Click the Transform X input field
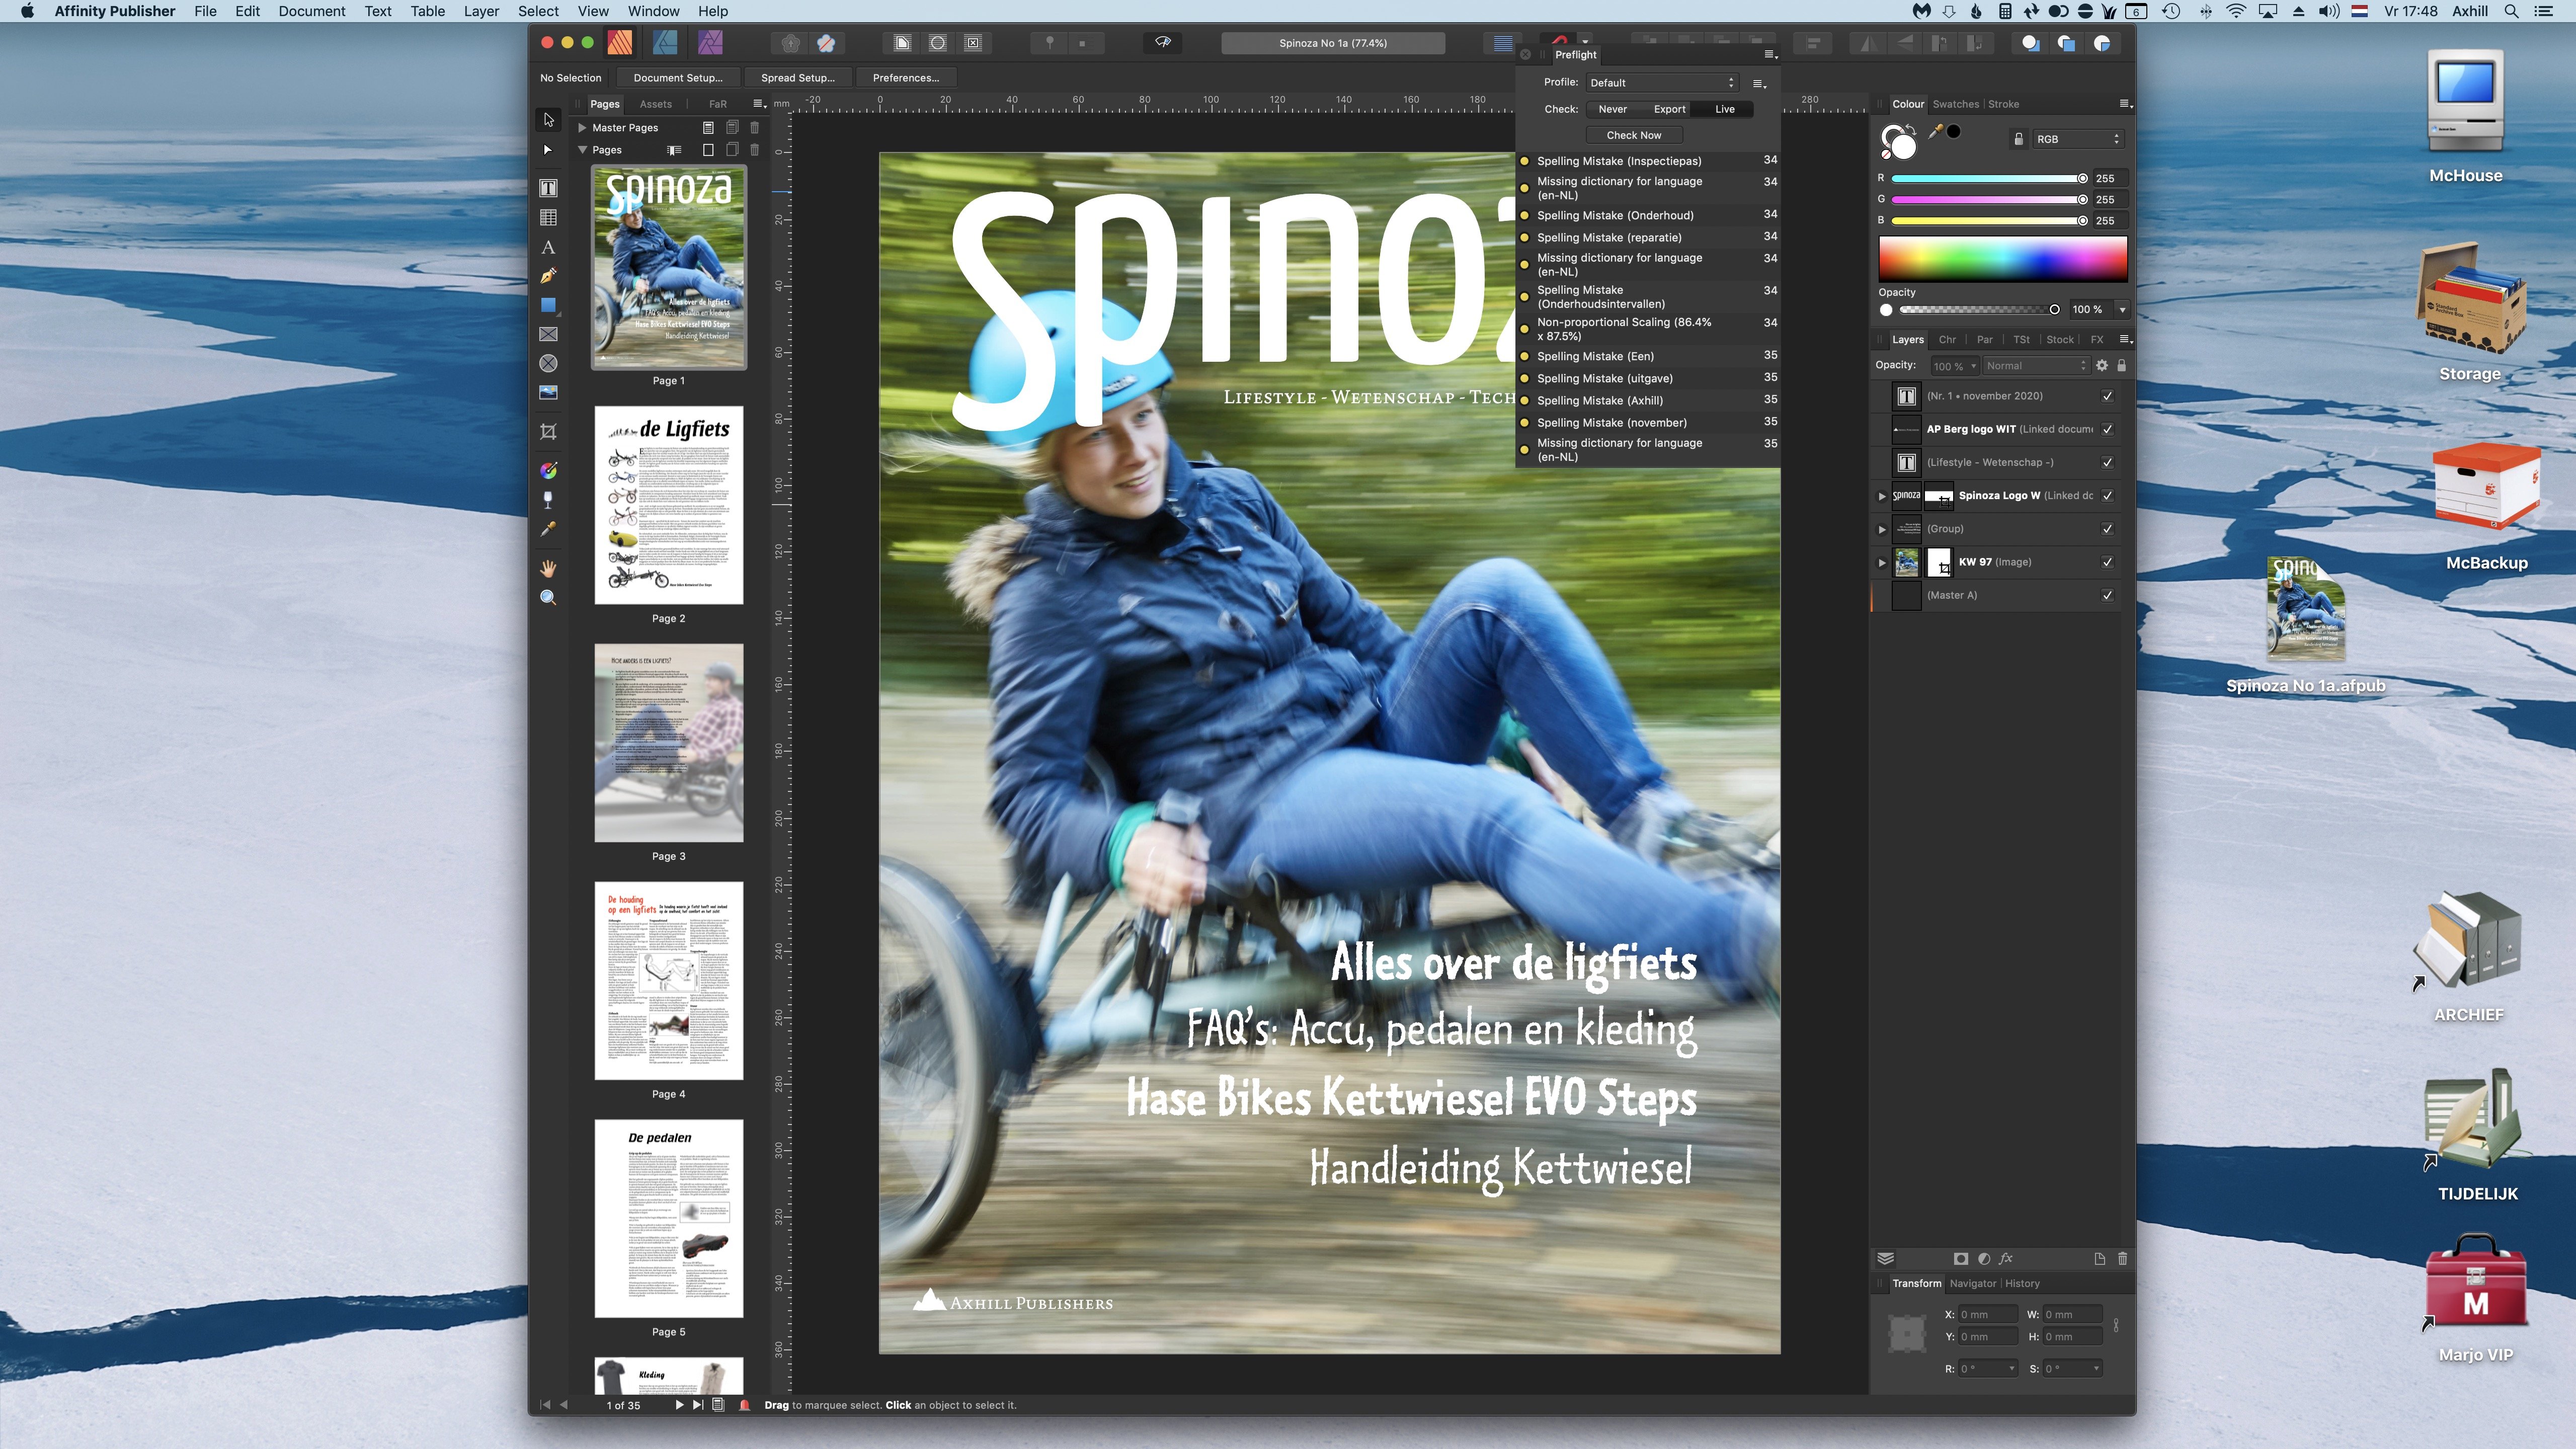The height and width of the screenshot is (1449, 2576). coord(1987,1314)
